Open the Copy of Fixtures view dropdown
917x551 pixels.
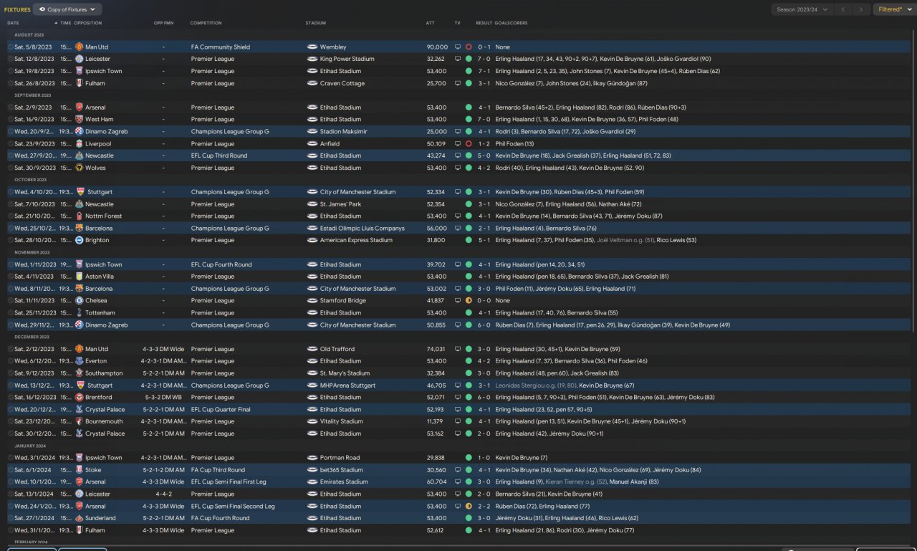click(67, 9)
